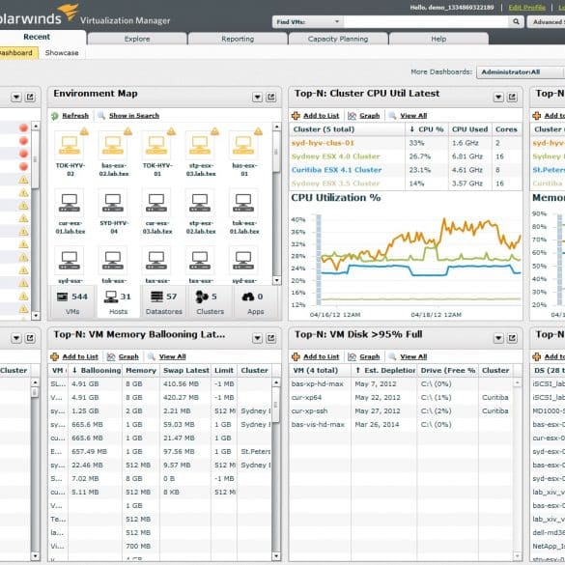Select the tok-esx-01.lab.tex host icon

(x=244, y=203)
